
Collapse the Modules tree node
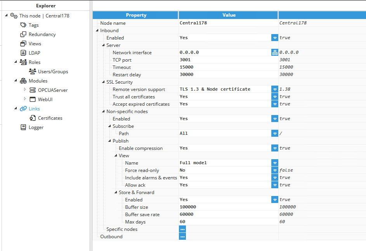(x=16, y=81)
